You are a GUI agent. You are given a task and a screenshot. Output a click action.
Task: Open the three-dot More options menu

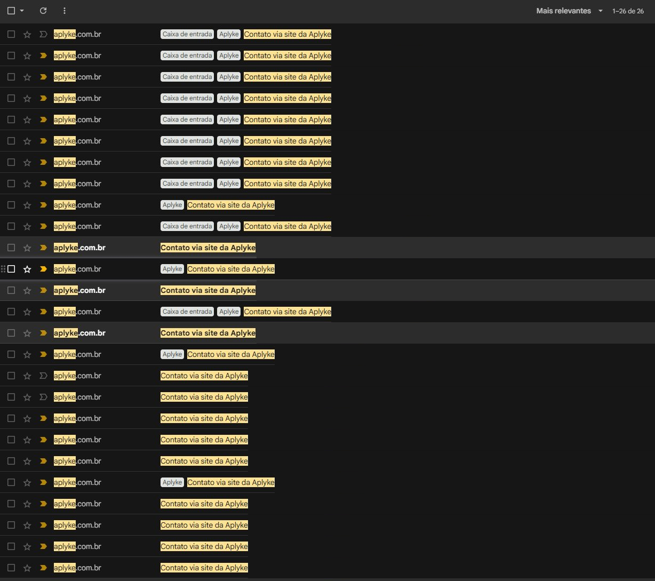(x=65, y=11)
